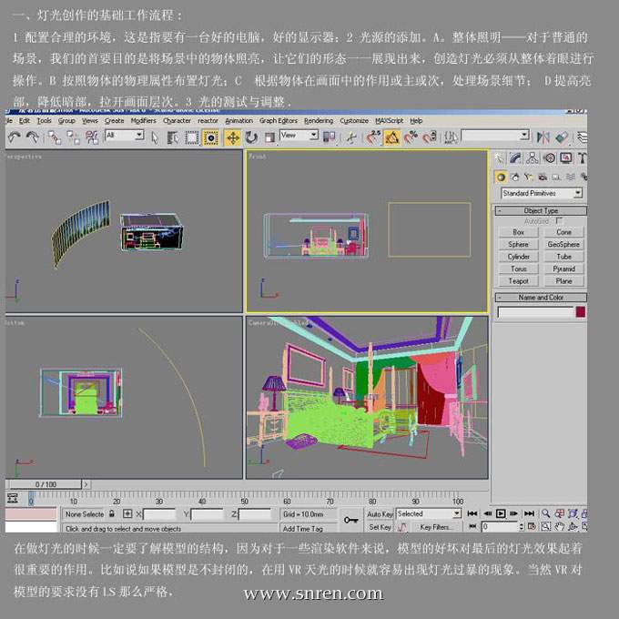
Task: Toggle the Auto Key button
Action: 380,514
